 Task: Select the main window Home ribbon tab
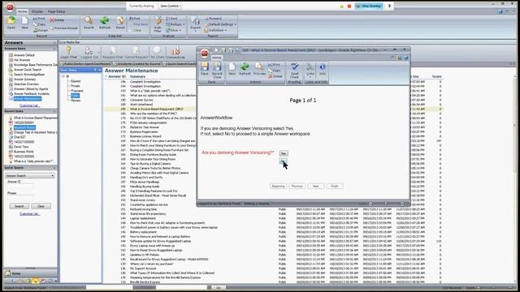point(22,11)
